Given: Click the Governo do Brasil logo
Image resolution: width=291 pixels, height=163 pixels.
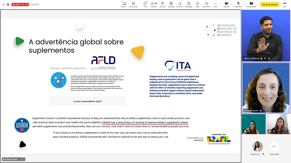Looking at the screenshot, I should click(219, 139).
